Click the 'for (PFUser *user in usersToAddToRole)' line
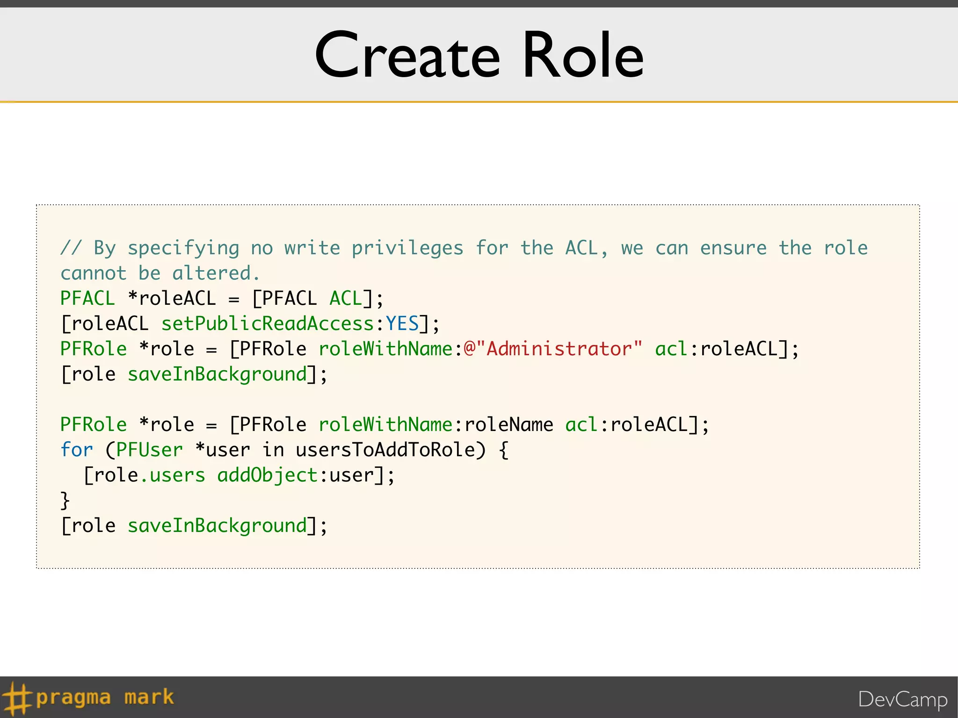 [284, 450]
